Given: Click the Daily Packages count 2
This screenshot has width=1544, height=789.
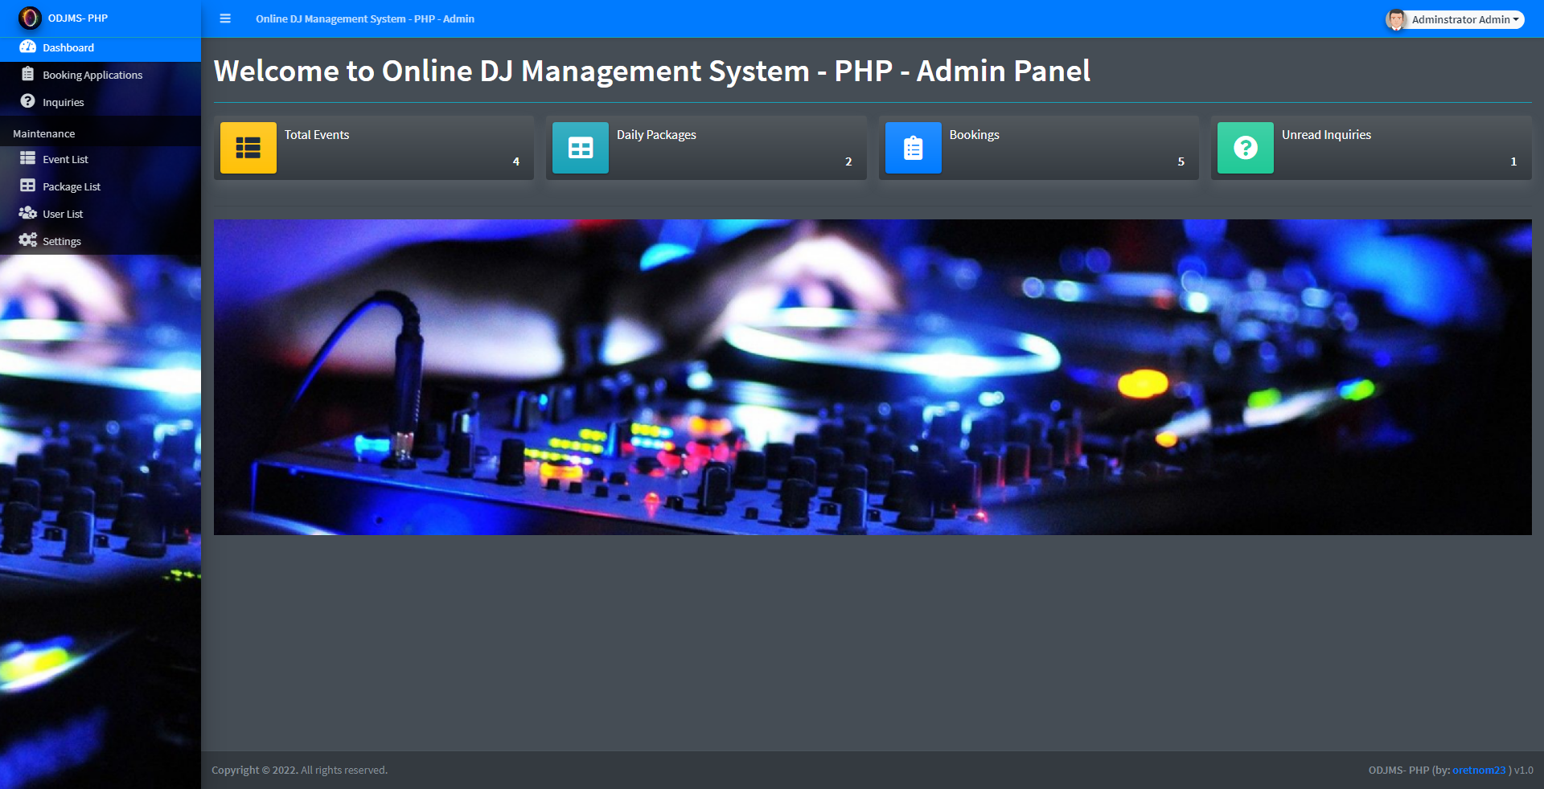Looking at the screenshot, I should [x=848, y=161].
